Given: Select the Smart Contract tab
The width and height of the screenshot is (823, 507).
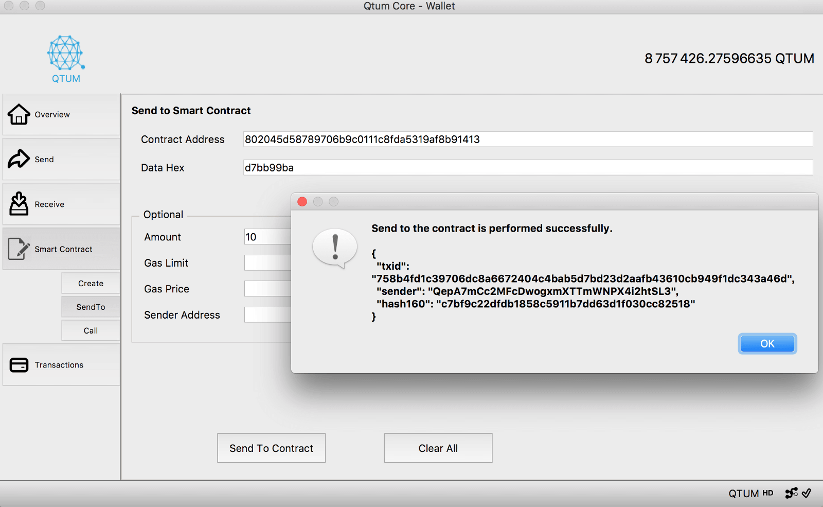Looking at the screenshot, I should pyautogui.click(x=61, y=249).
